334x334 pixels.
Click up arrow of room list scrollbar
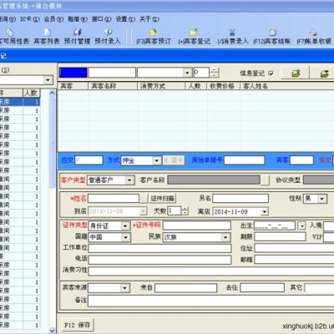(x=52, y=94)
